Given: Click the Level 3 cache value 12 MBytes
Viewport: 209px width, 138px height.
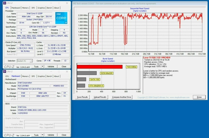Looking at the screenshot, I should pyautogui.click(x=57, y=54).
